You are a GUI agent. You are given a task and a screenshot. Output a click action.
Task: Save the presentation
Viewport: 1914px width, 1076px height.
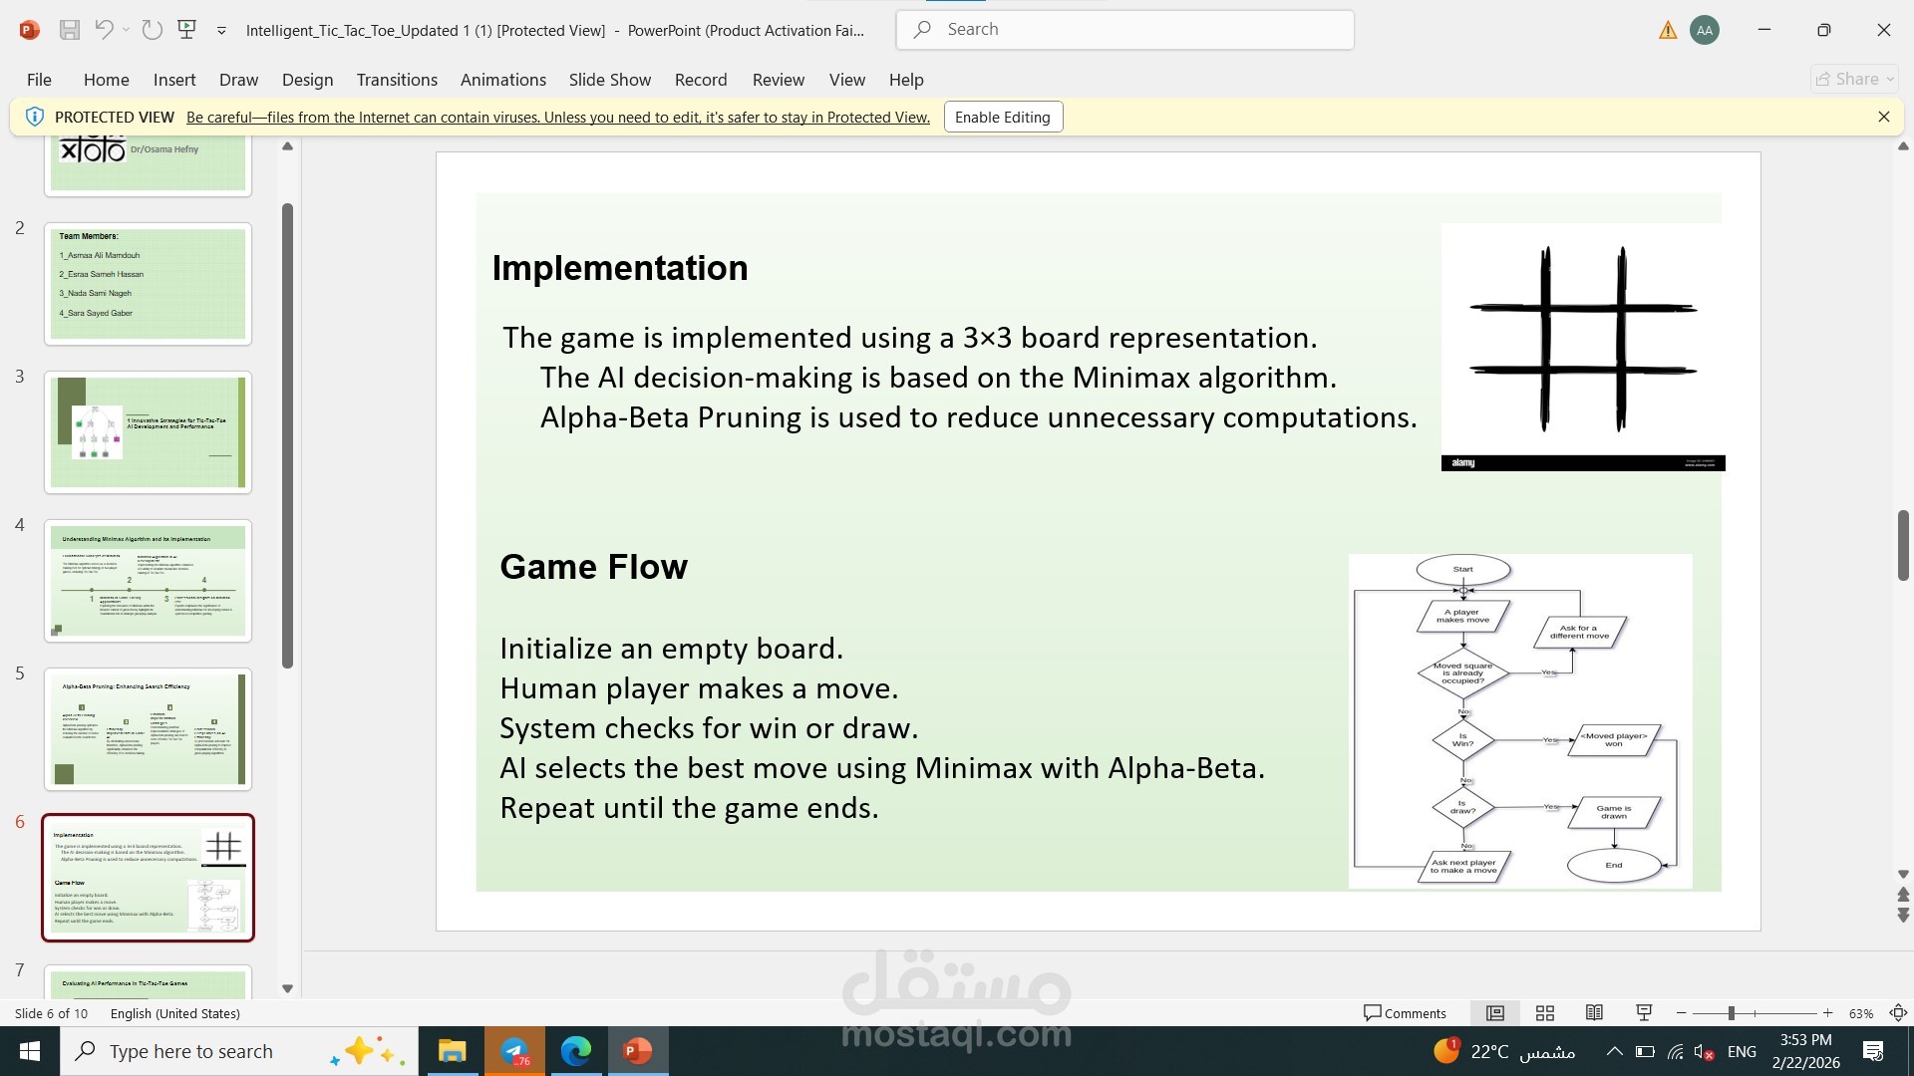pos(69,30)
